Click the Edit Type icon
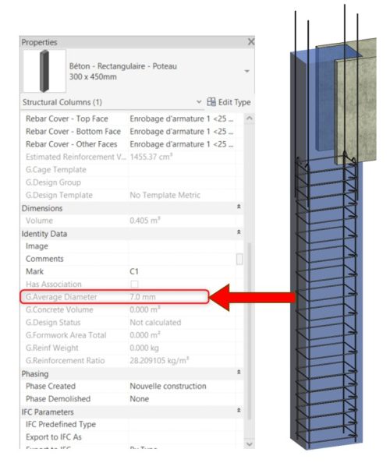Image resolution: width=390 pixels, height=463 pixels. (x=211, y=102)
